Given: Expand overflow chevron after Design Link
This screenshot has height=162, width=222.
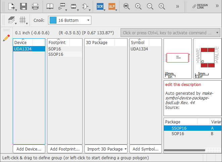Looking at the screenshot, I should (217, 6).
